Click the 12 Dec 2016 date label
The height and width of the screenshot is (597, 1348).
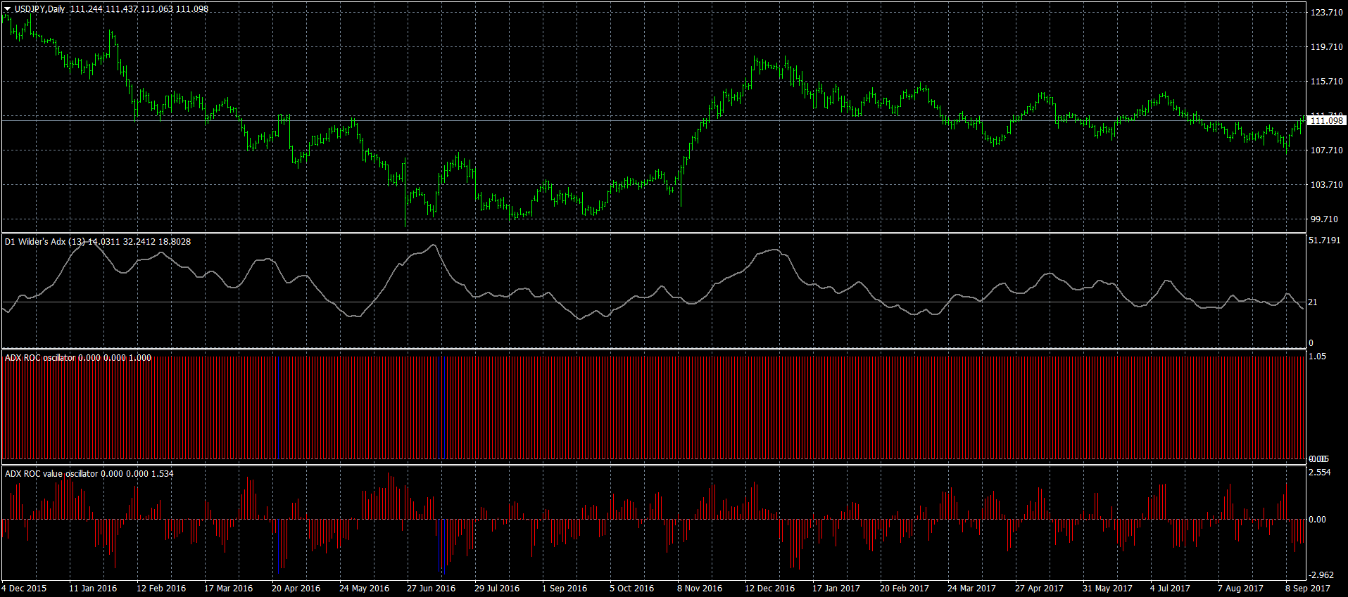click(770, 589)
